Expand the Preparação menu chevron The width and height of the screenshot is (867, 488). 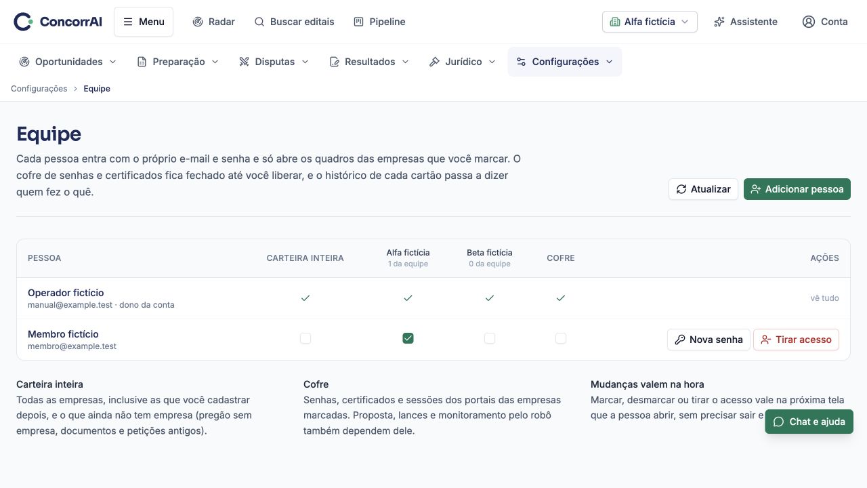coord(215,62)
